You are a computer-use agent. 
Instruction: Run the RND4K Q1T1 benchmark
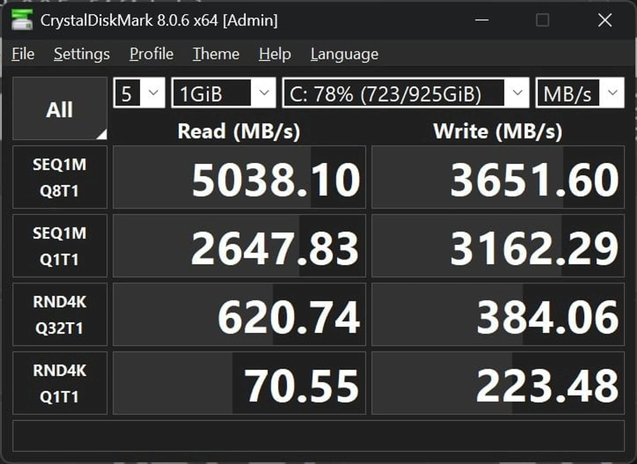(x=60, y=383)
